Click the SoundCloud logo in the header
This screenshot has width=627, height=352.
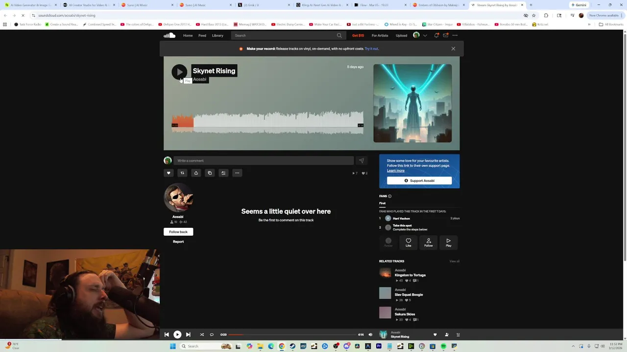169,35
